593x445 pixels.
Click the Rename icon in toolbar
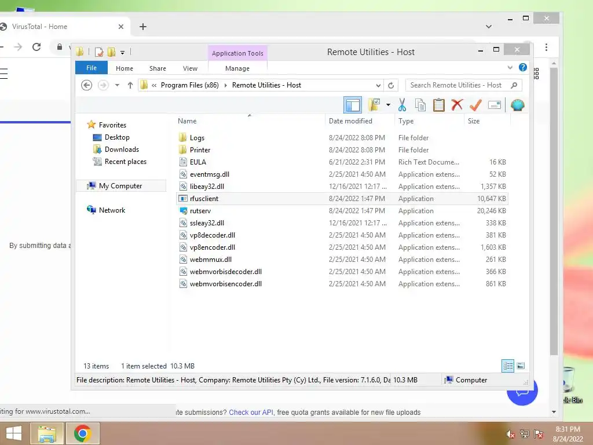click(495, 105)
